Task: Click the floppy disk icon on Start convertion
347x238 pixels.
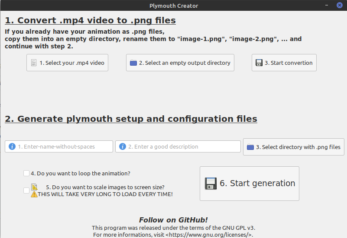Action: [259, 63]
